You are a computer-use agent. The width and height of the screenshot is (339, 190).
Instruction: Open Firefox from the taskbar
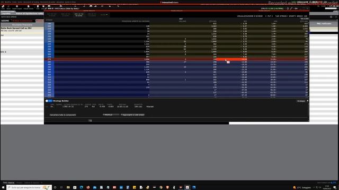[88, 187]
